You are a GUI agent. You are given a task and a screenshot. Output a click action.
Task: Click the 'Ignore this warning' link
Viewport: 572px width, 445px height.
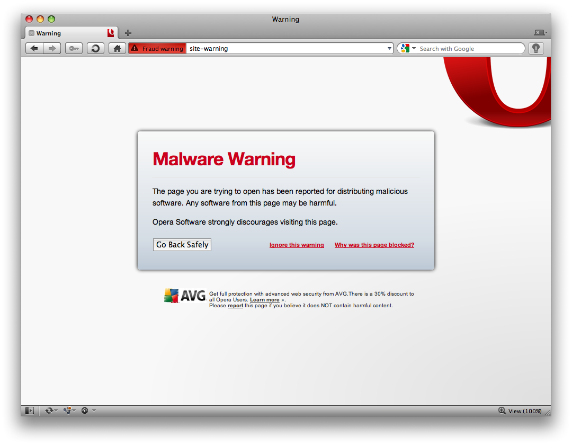(297, 245)
